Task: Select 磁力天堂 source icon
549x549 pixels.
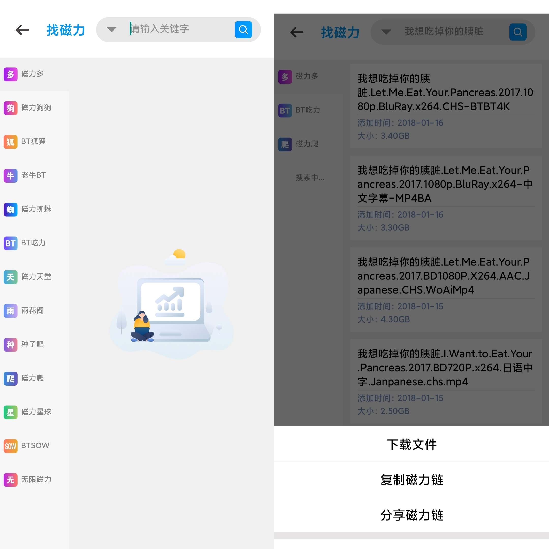Action: pos(10,277)
